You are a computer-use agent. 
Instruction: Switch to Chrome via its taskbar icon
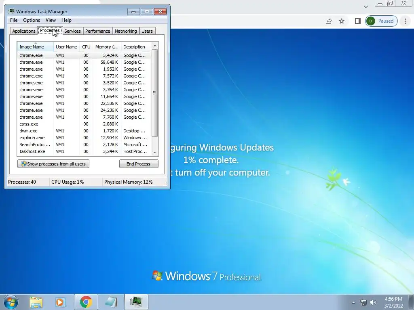(x=86, y=302)
